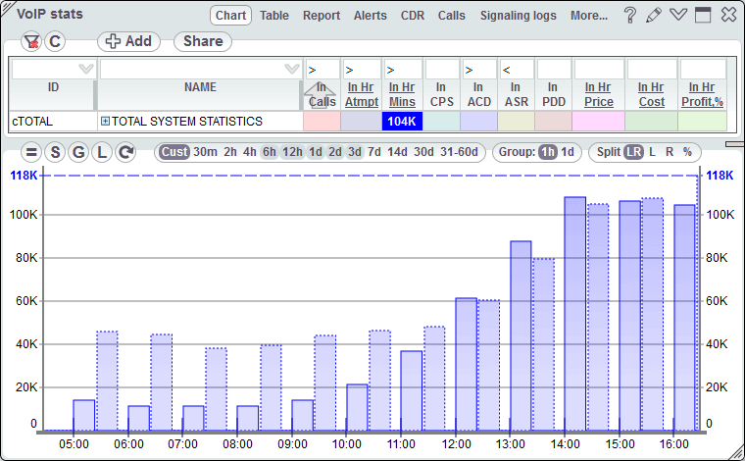Screen dimensions: 745x461
Task: Open the help question mark icon
Action: coord(630,16)
